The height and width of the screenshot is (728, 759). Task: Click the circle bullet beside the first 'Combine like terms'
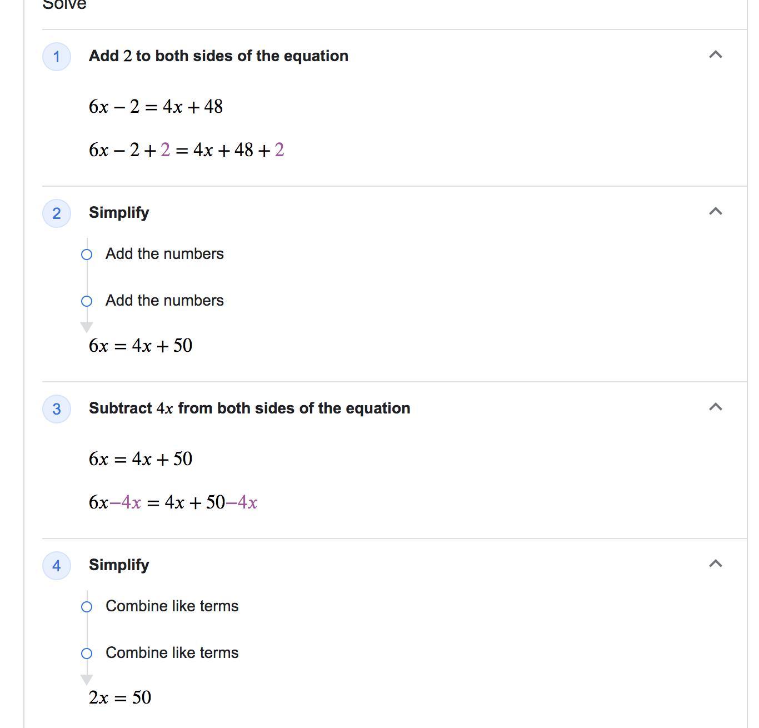tap(87, 607)
